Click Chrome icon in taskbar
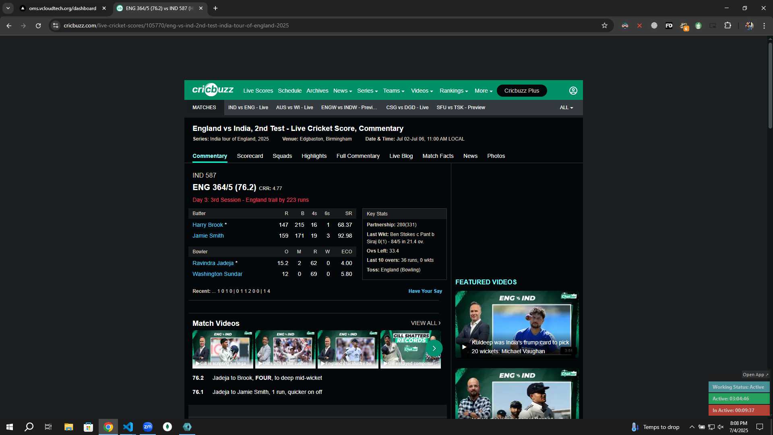 (108, 427)
